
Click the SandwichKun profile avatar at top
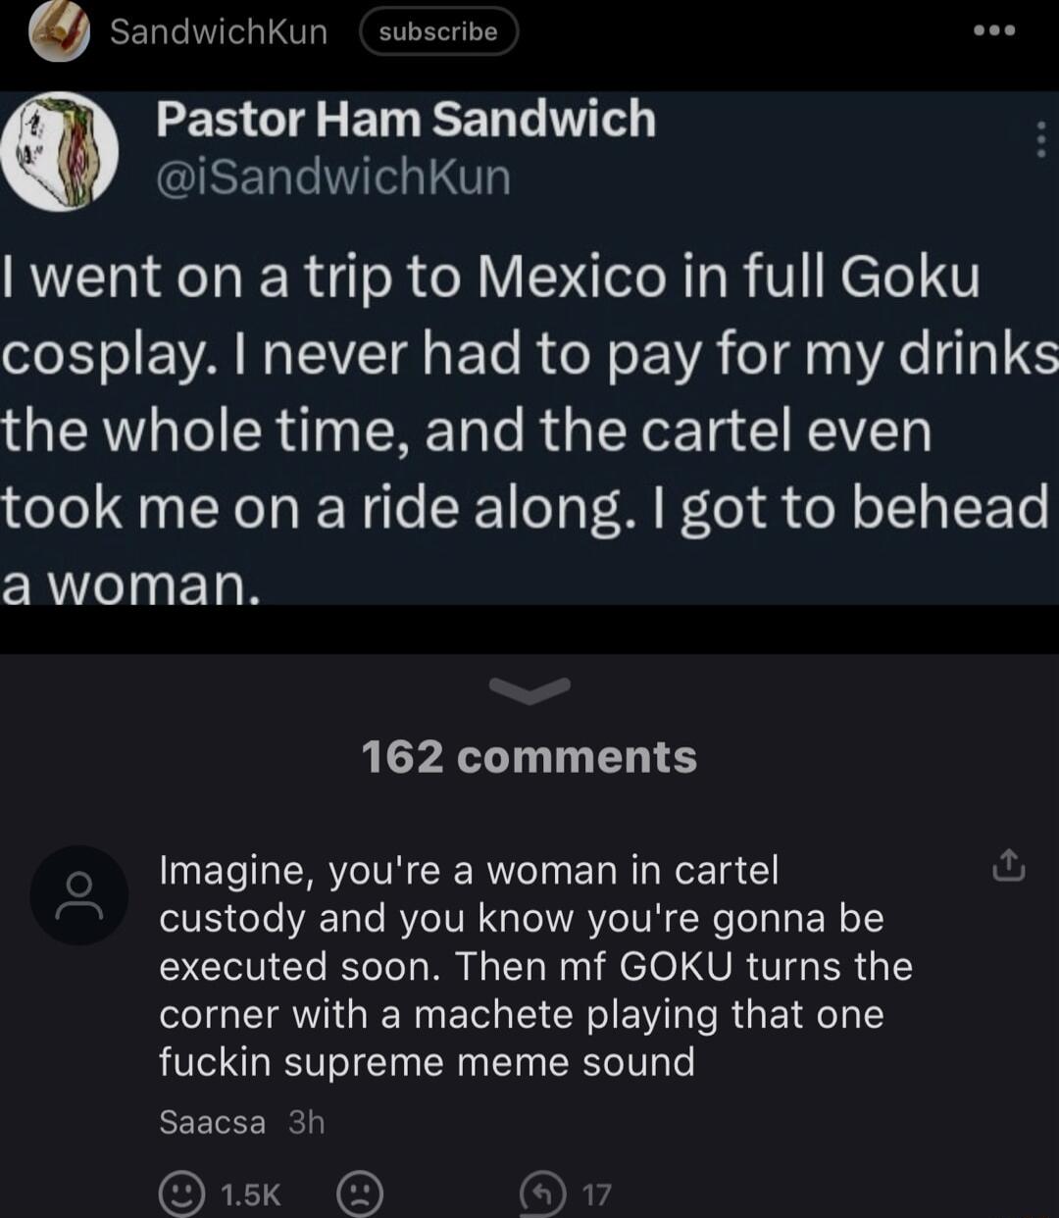pos(60,32)
